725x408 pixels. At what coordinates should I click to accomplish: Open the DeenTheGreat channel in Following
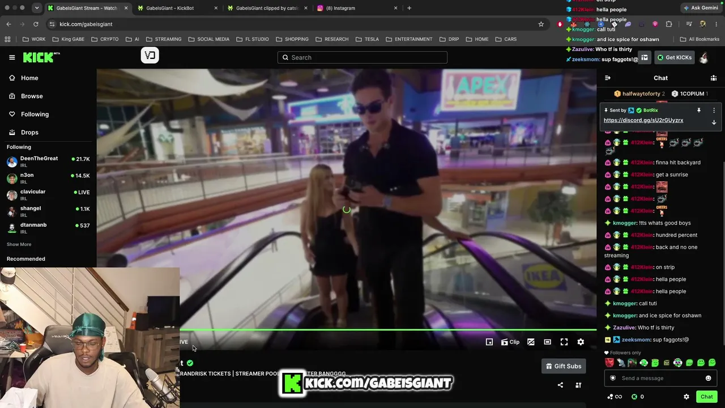48,161
